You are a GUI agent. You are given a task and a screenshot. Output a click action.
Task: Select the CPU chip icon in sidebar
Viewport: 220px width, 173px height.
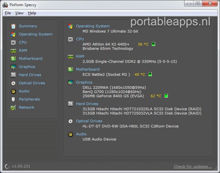click(x=14, y=42)
